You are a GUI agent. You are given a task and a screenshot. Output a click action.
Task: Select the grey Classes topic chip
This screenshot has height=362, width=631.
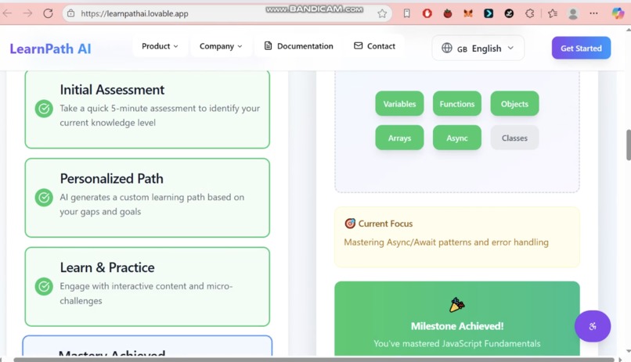pyautogui.click(x=514, y=138)
